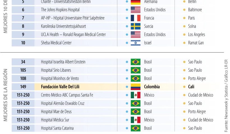
Task: Click the Ramat Gan city label
Action: click(x=196, y=43)
